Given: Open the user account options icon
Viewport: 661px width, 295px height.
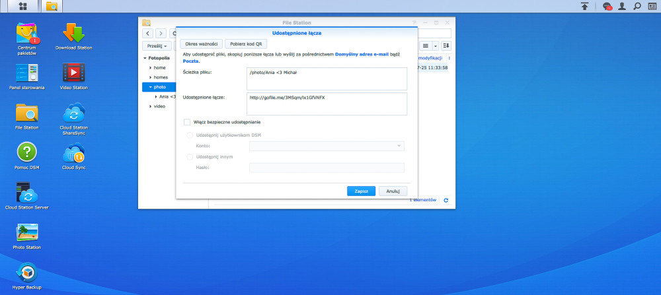Looking at the screenshot, I should [622, 7].
